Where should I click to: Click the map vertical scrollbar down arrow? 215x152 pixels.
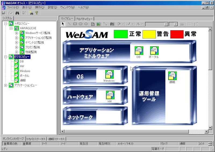[x=210, y=128]
